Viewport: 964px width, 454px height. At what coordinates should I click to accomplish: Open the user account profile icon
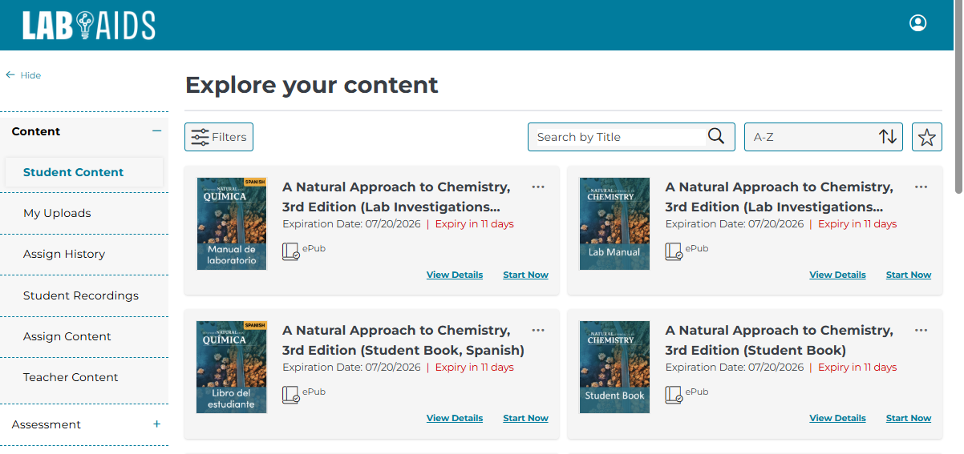[918, 23]
